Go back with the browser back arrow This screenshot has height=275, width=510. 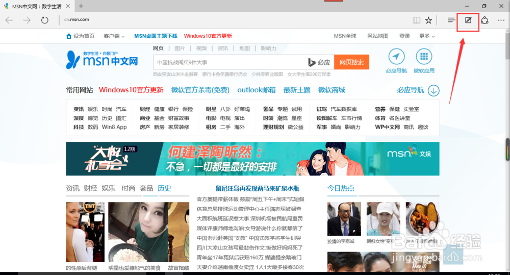(x=9, y=20)
